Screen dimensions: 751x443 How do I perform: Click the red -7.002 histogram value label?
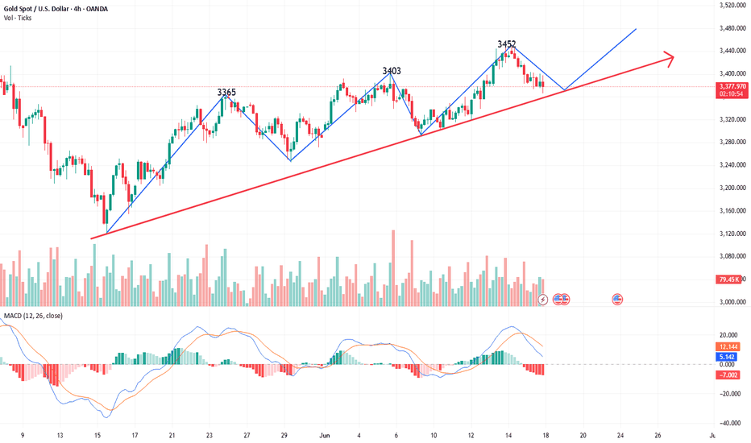(728, 375)
